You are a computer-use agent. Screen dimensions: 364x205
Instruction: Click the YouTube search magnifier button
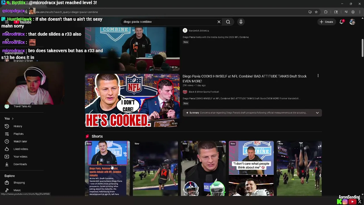(x=228, y=22)
